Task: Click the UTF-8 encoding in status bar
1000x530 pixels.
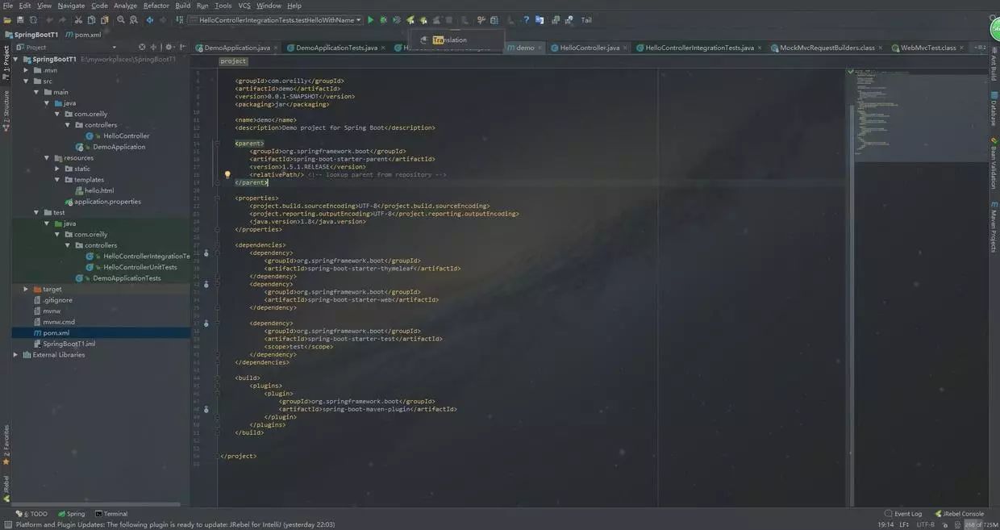Action: [925, 524]
